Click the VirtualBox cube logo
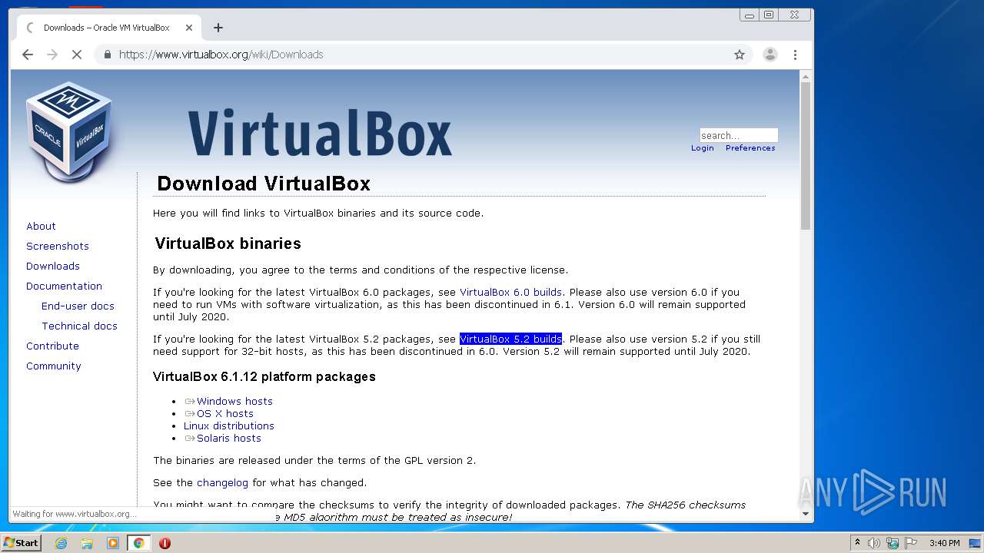 pos(69,131)
